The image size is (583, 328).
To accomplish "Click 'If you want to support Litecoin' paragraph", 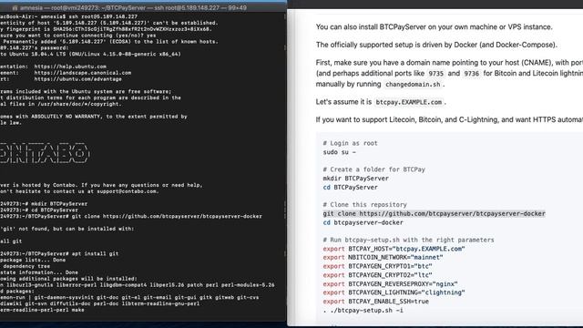I will coord(449,119).
